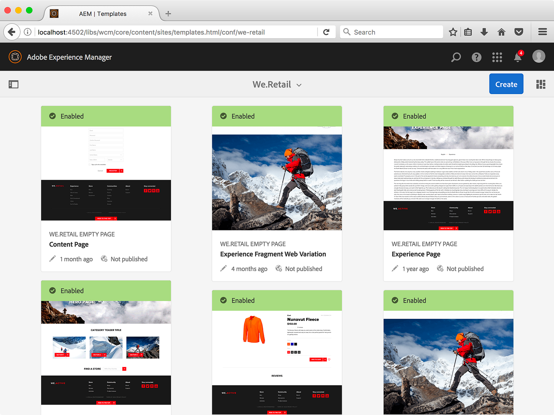Open the user profile avatar

(x=539, y=56)
